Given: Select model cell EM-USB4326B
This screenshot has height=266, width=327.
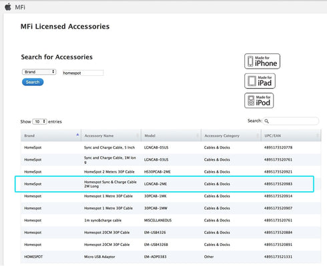Looking at the screenshot, I should (156, 245).
